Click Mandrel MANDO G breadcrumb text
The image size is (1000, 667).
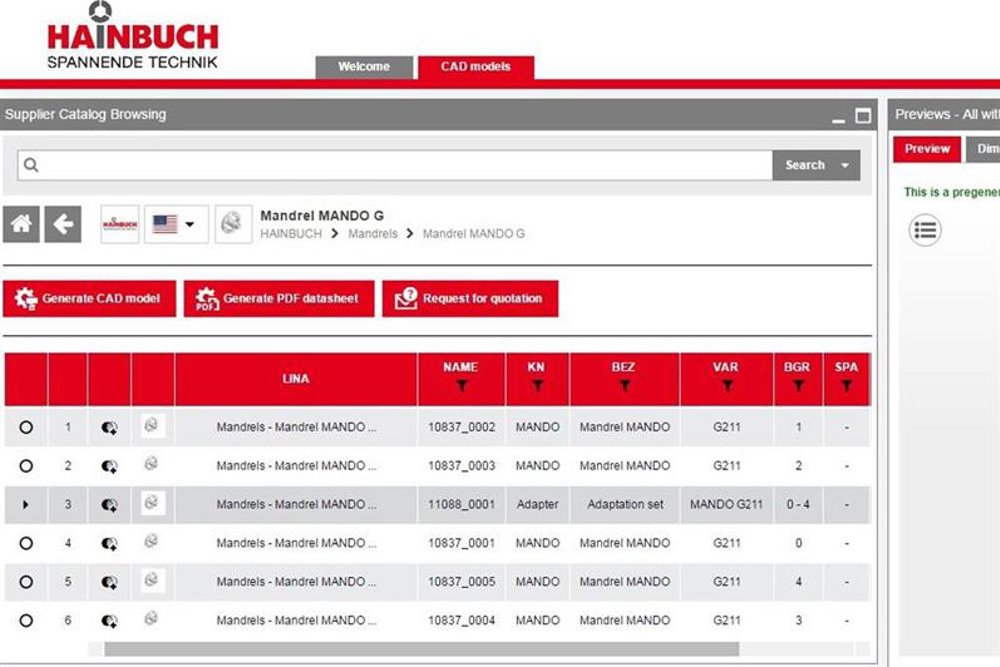474,234
